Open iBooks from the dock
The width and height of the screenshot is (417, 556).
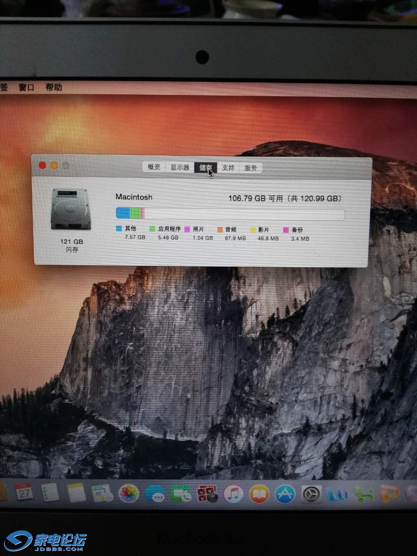259,494
